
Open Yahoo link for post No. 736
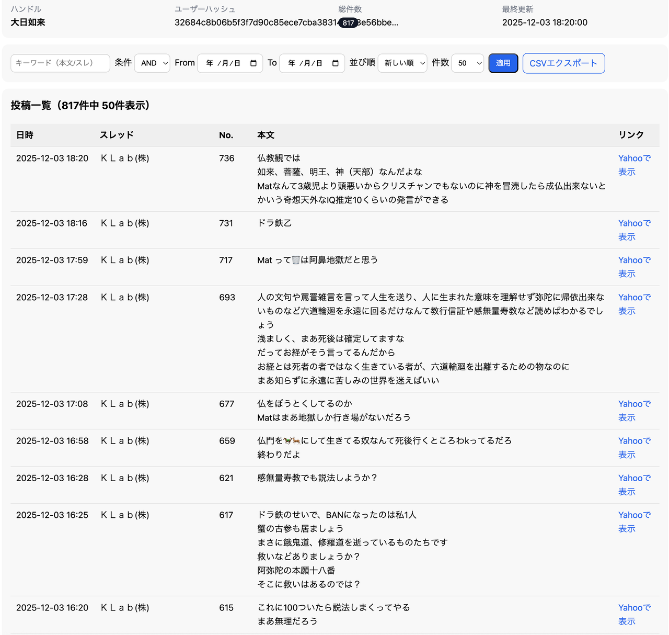click(634, 165)
